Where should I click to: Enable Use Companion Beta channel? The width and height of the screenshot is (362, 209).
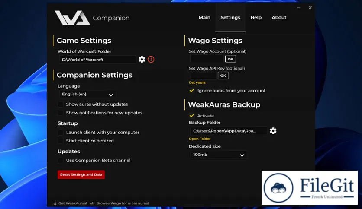point(61,161)
